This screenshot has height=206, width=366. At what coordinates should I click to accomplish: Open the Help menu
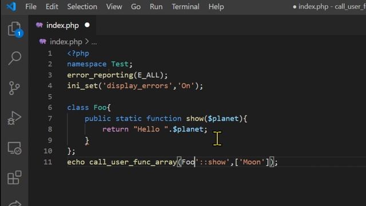click(216, 7)
